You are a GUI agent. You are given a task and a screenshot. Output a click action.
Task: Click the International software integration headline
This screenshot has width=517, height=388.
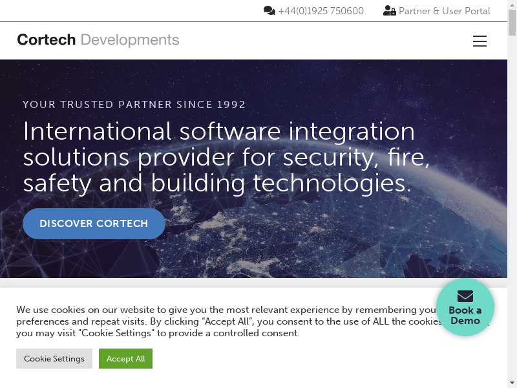[x=226, y=157]
